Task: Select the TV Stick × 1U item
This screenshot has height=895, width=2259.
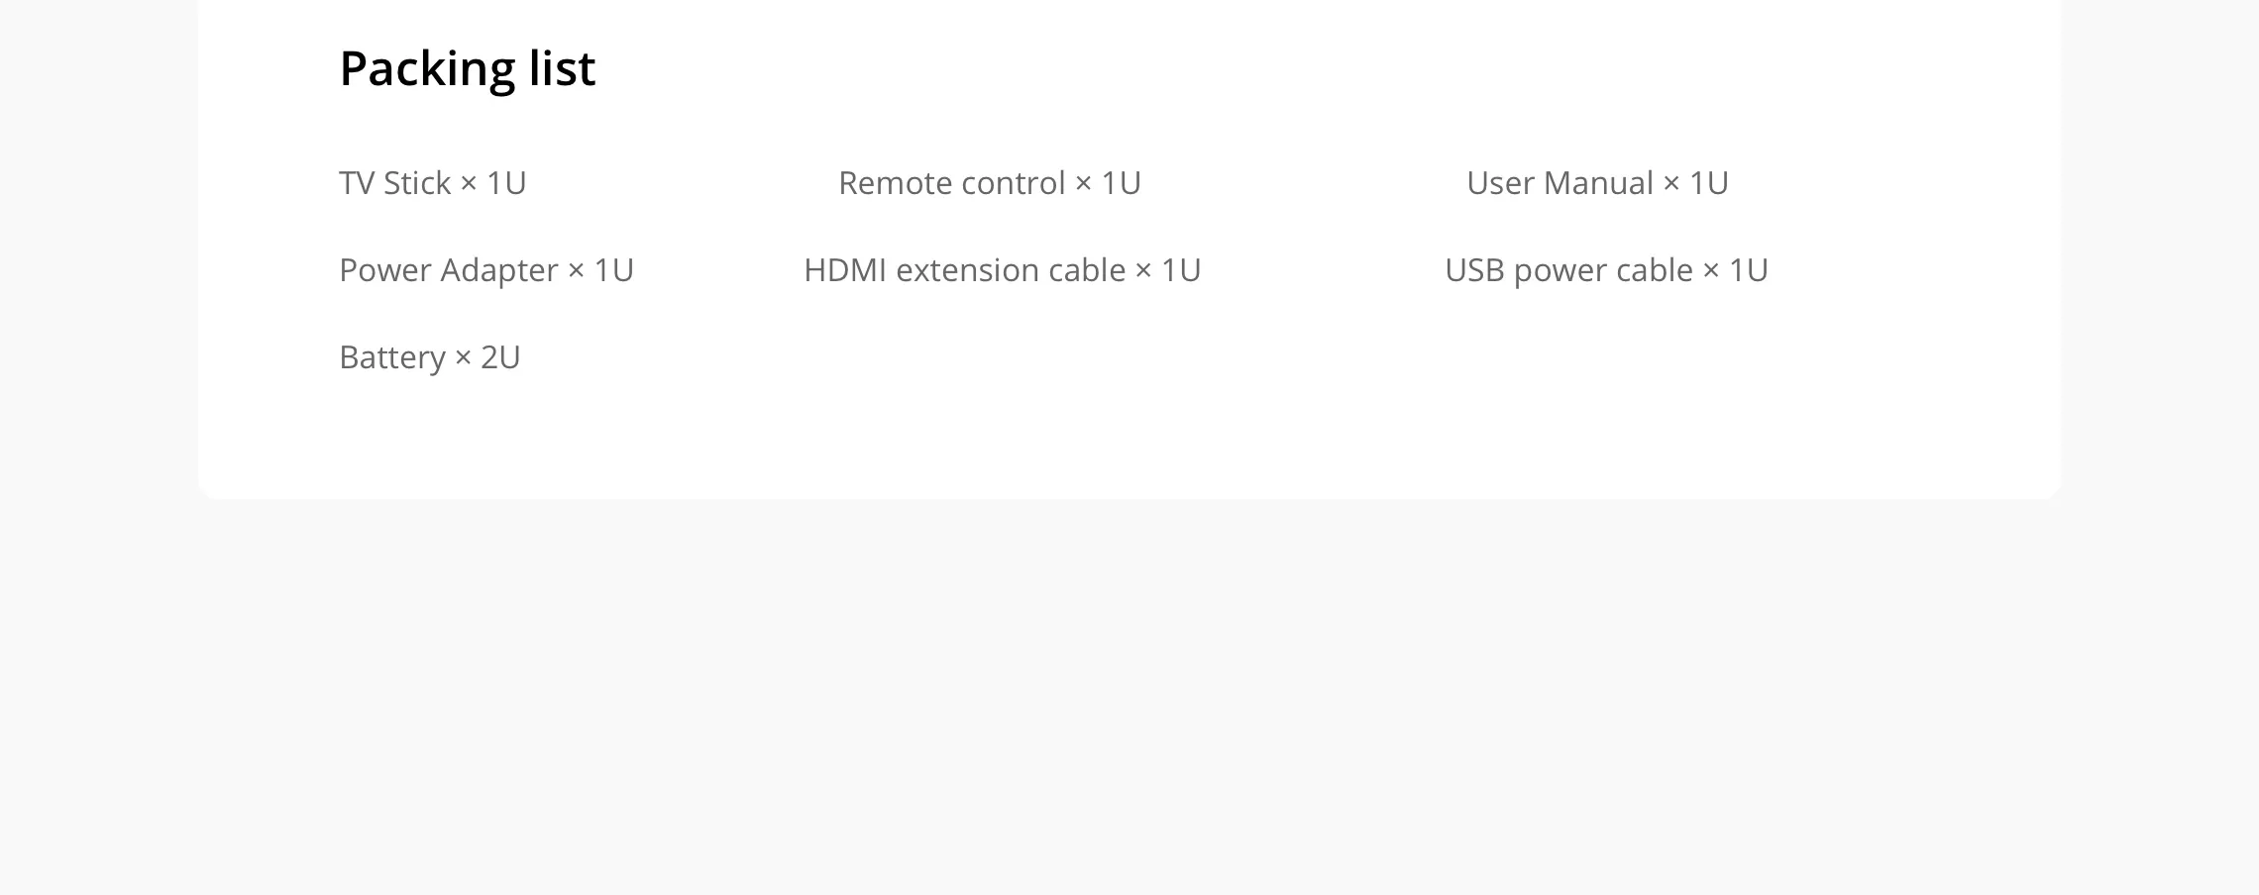Action: (x=433, y=183)
